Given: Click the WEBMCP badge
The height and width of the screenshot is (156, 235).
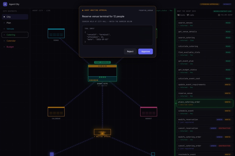Looking at the screenshot, I should 227,4.
